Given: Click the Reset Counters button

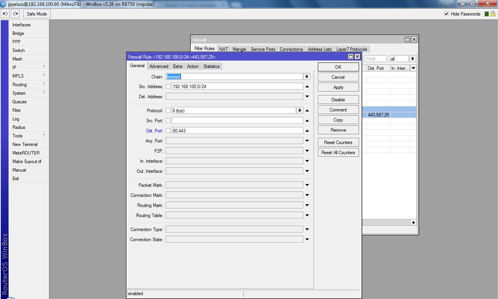Looking at the screenshot, I should tap(338, 143).
